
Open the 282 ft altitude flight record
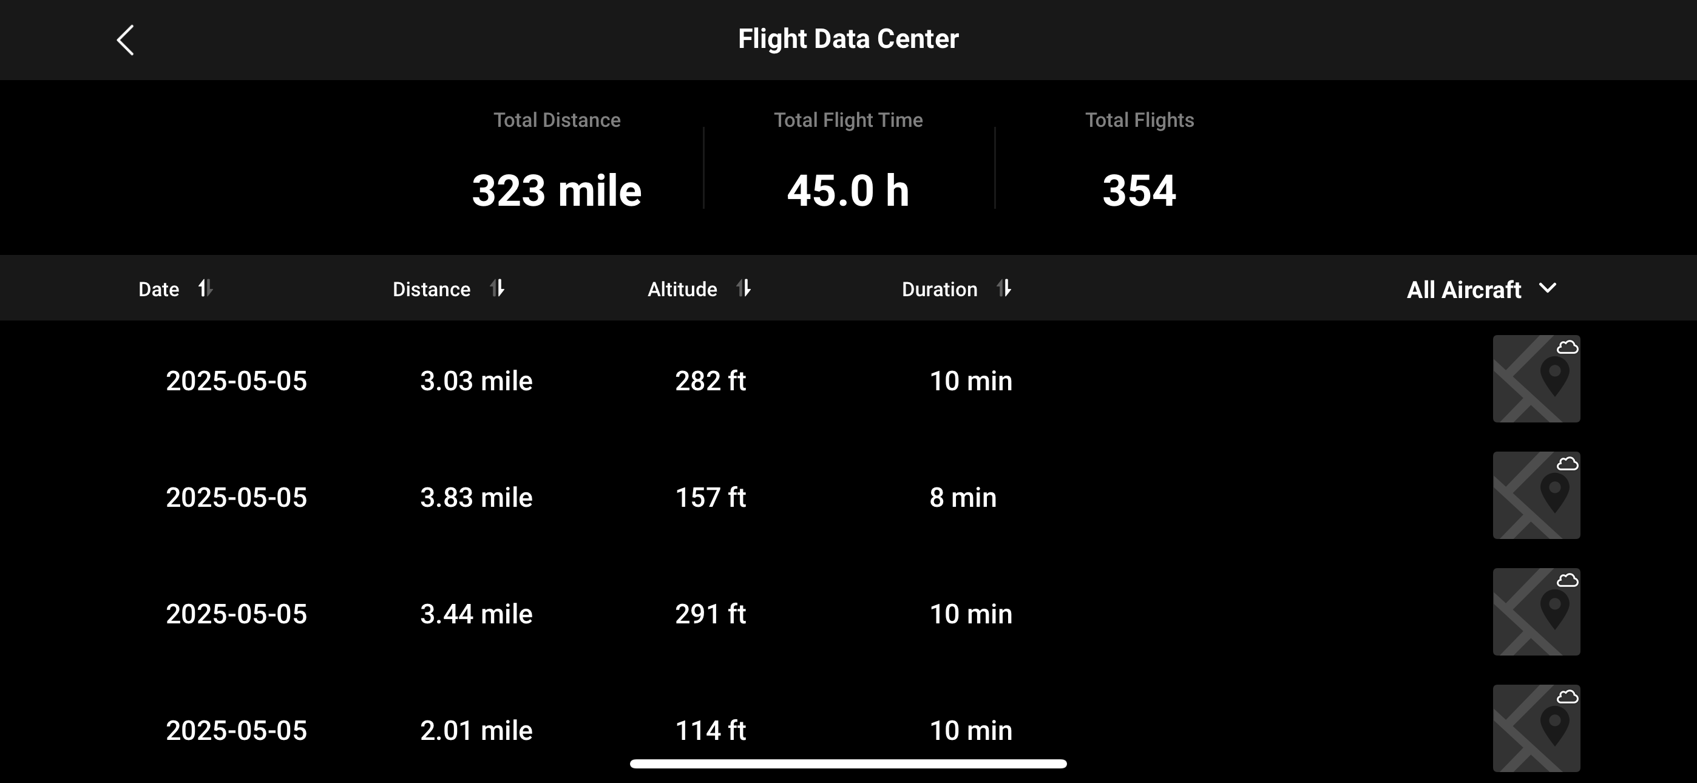(x=710, y=381)
